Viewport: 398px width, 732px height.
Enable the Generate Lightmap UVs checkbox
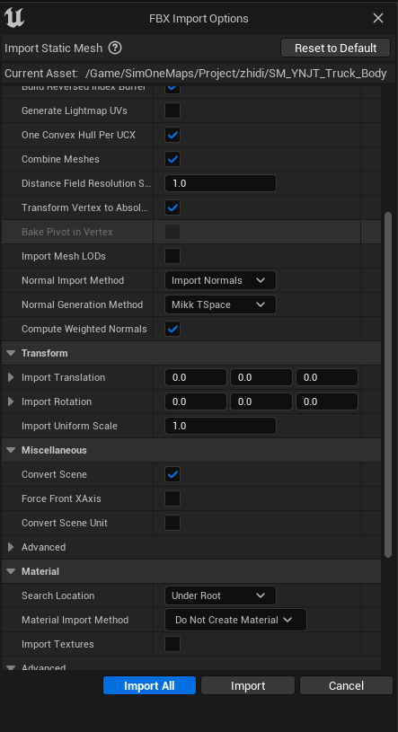point(172,111)
